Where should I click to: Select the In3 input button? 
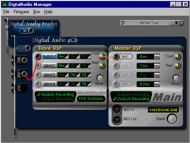[x=126, y=75]
